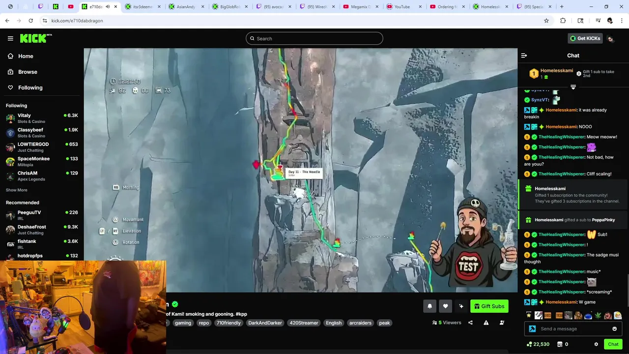
Task: Open chat settings gear icon
Action: point(596,344)
